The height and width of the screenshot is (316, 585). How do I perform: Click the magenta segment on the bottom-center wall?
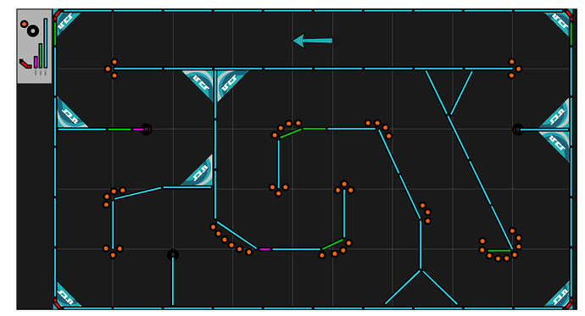pos(265,249)
